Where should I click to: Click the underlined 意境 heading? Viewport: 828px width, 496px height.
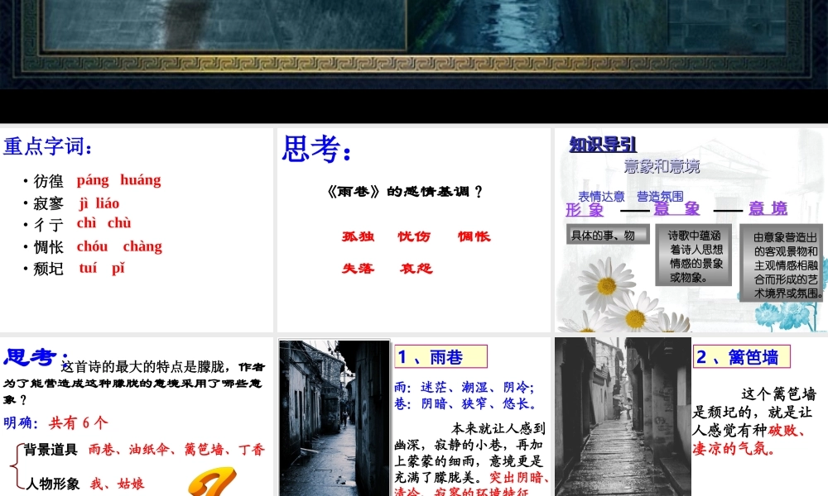tap(768, 209)
